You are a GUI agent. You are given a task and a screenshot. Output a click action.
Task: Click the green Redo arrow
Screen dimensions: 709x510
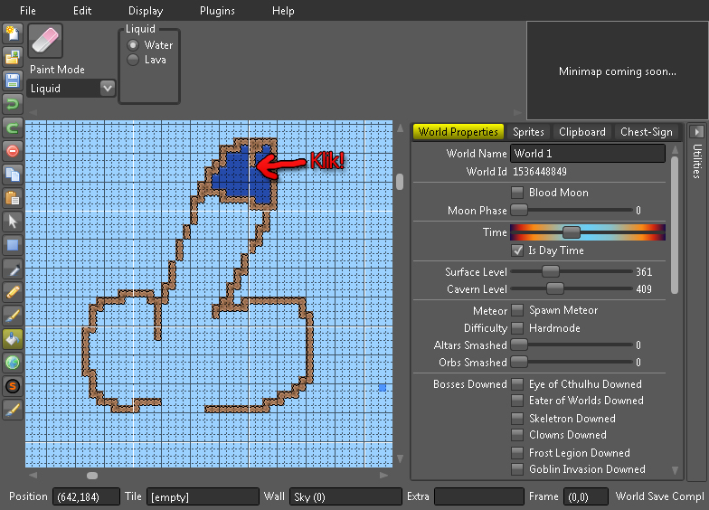click(13, 128)
